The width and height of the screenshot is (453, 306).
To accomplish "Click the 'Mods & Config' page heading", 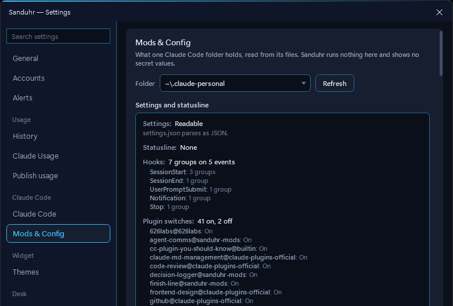I will 163,42.
